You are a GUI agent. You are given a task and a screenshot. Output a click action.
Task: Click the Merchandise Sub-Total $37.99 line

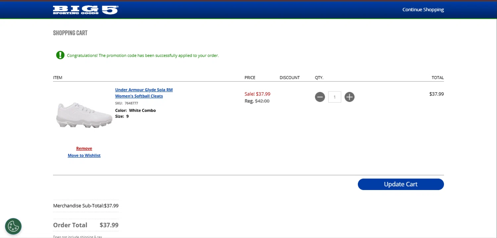pos(86,206)
